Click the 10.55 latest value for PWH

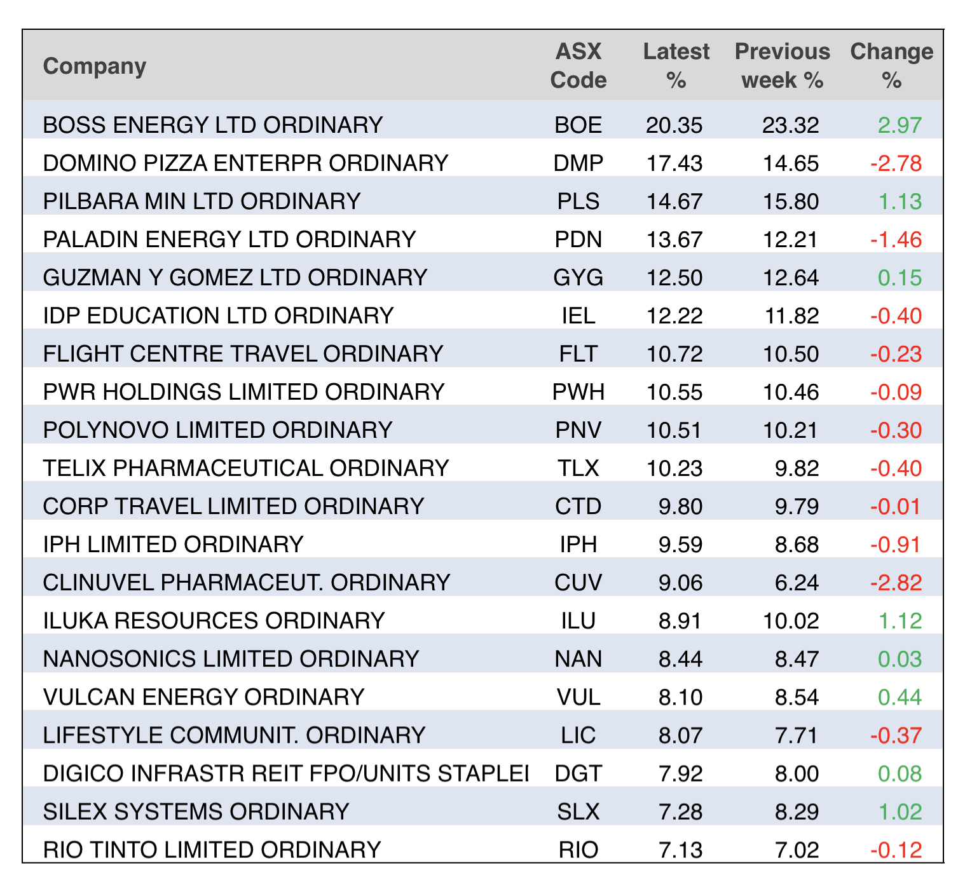pos(674,392)
